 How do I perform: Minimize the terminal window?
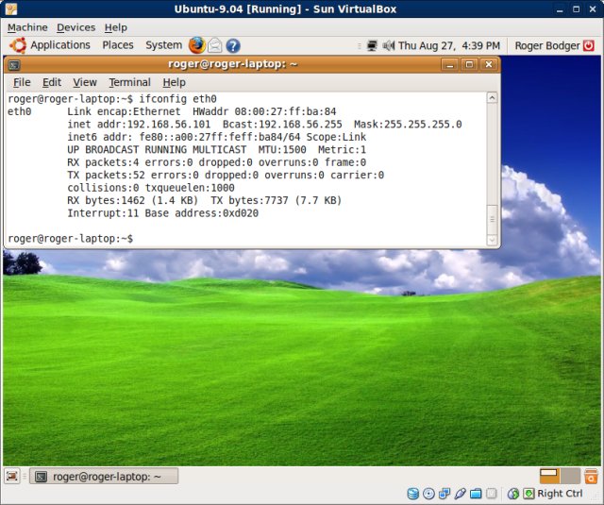tap(449, 64)
